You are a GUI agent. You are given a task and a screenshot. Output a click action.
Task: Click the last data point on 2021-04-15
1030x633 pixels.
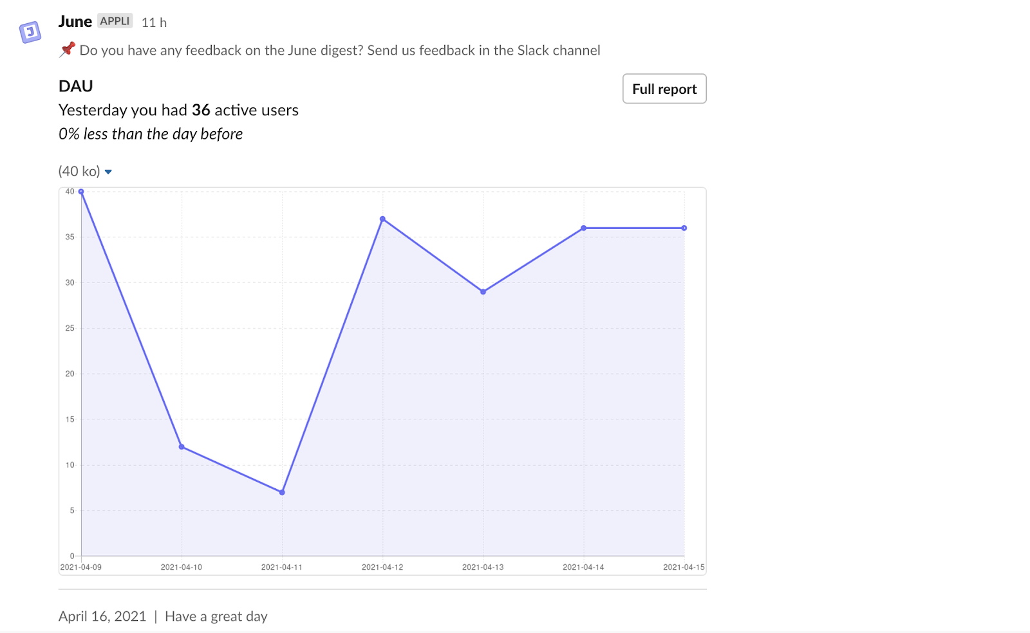(x=684, y=228)
